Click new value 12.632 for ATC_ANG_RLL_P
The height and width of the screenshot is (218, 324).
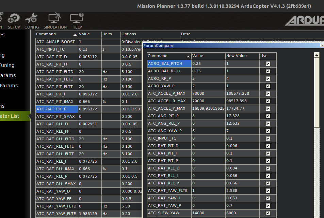click(x=242, y=123)
